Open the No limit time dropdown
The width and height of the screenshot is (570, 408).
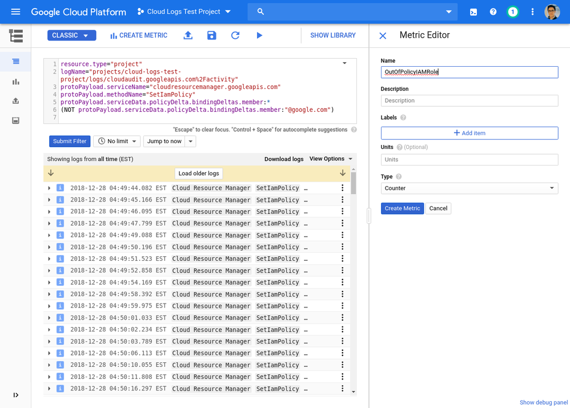pos(117,142)
